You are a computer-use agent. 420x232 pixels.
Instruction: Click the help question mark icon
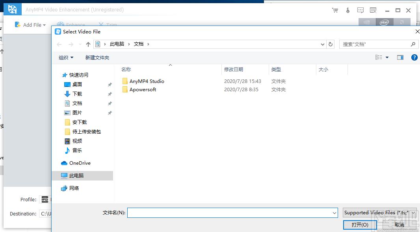(x=414, y=57)
